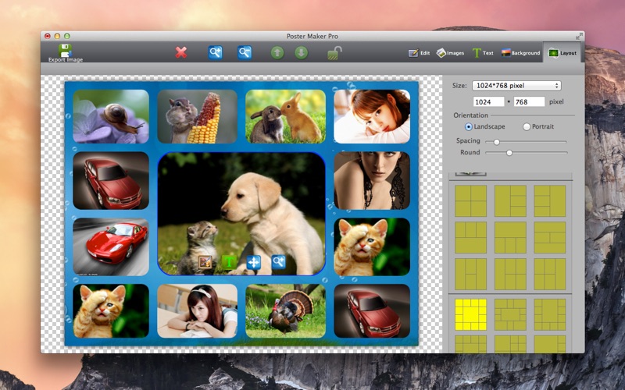Select the Portrait orientation option
Screen dimensions: 625x390
point(527,126)
